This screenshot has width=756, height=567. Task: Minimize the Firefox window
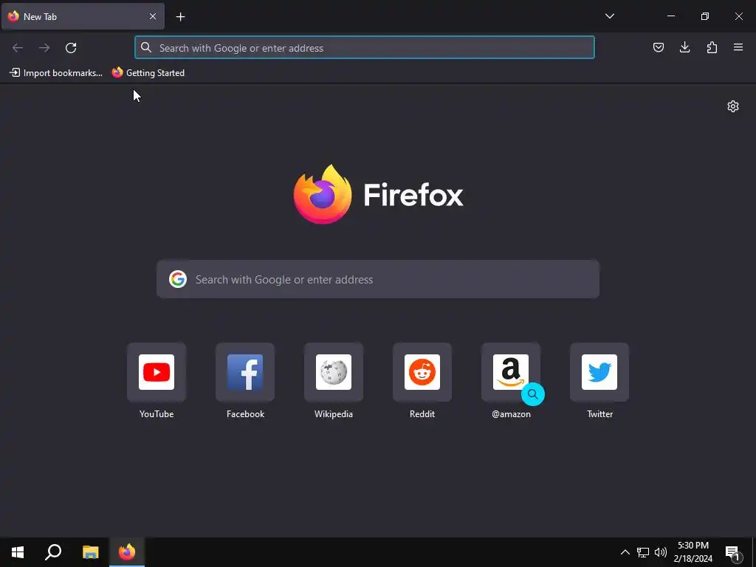point(670,16)
